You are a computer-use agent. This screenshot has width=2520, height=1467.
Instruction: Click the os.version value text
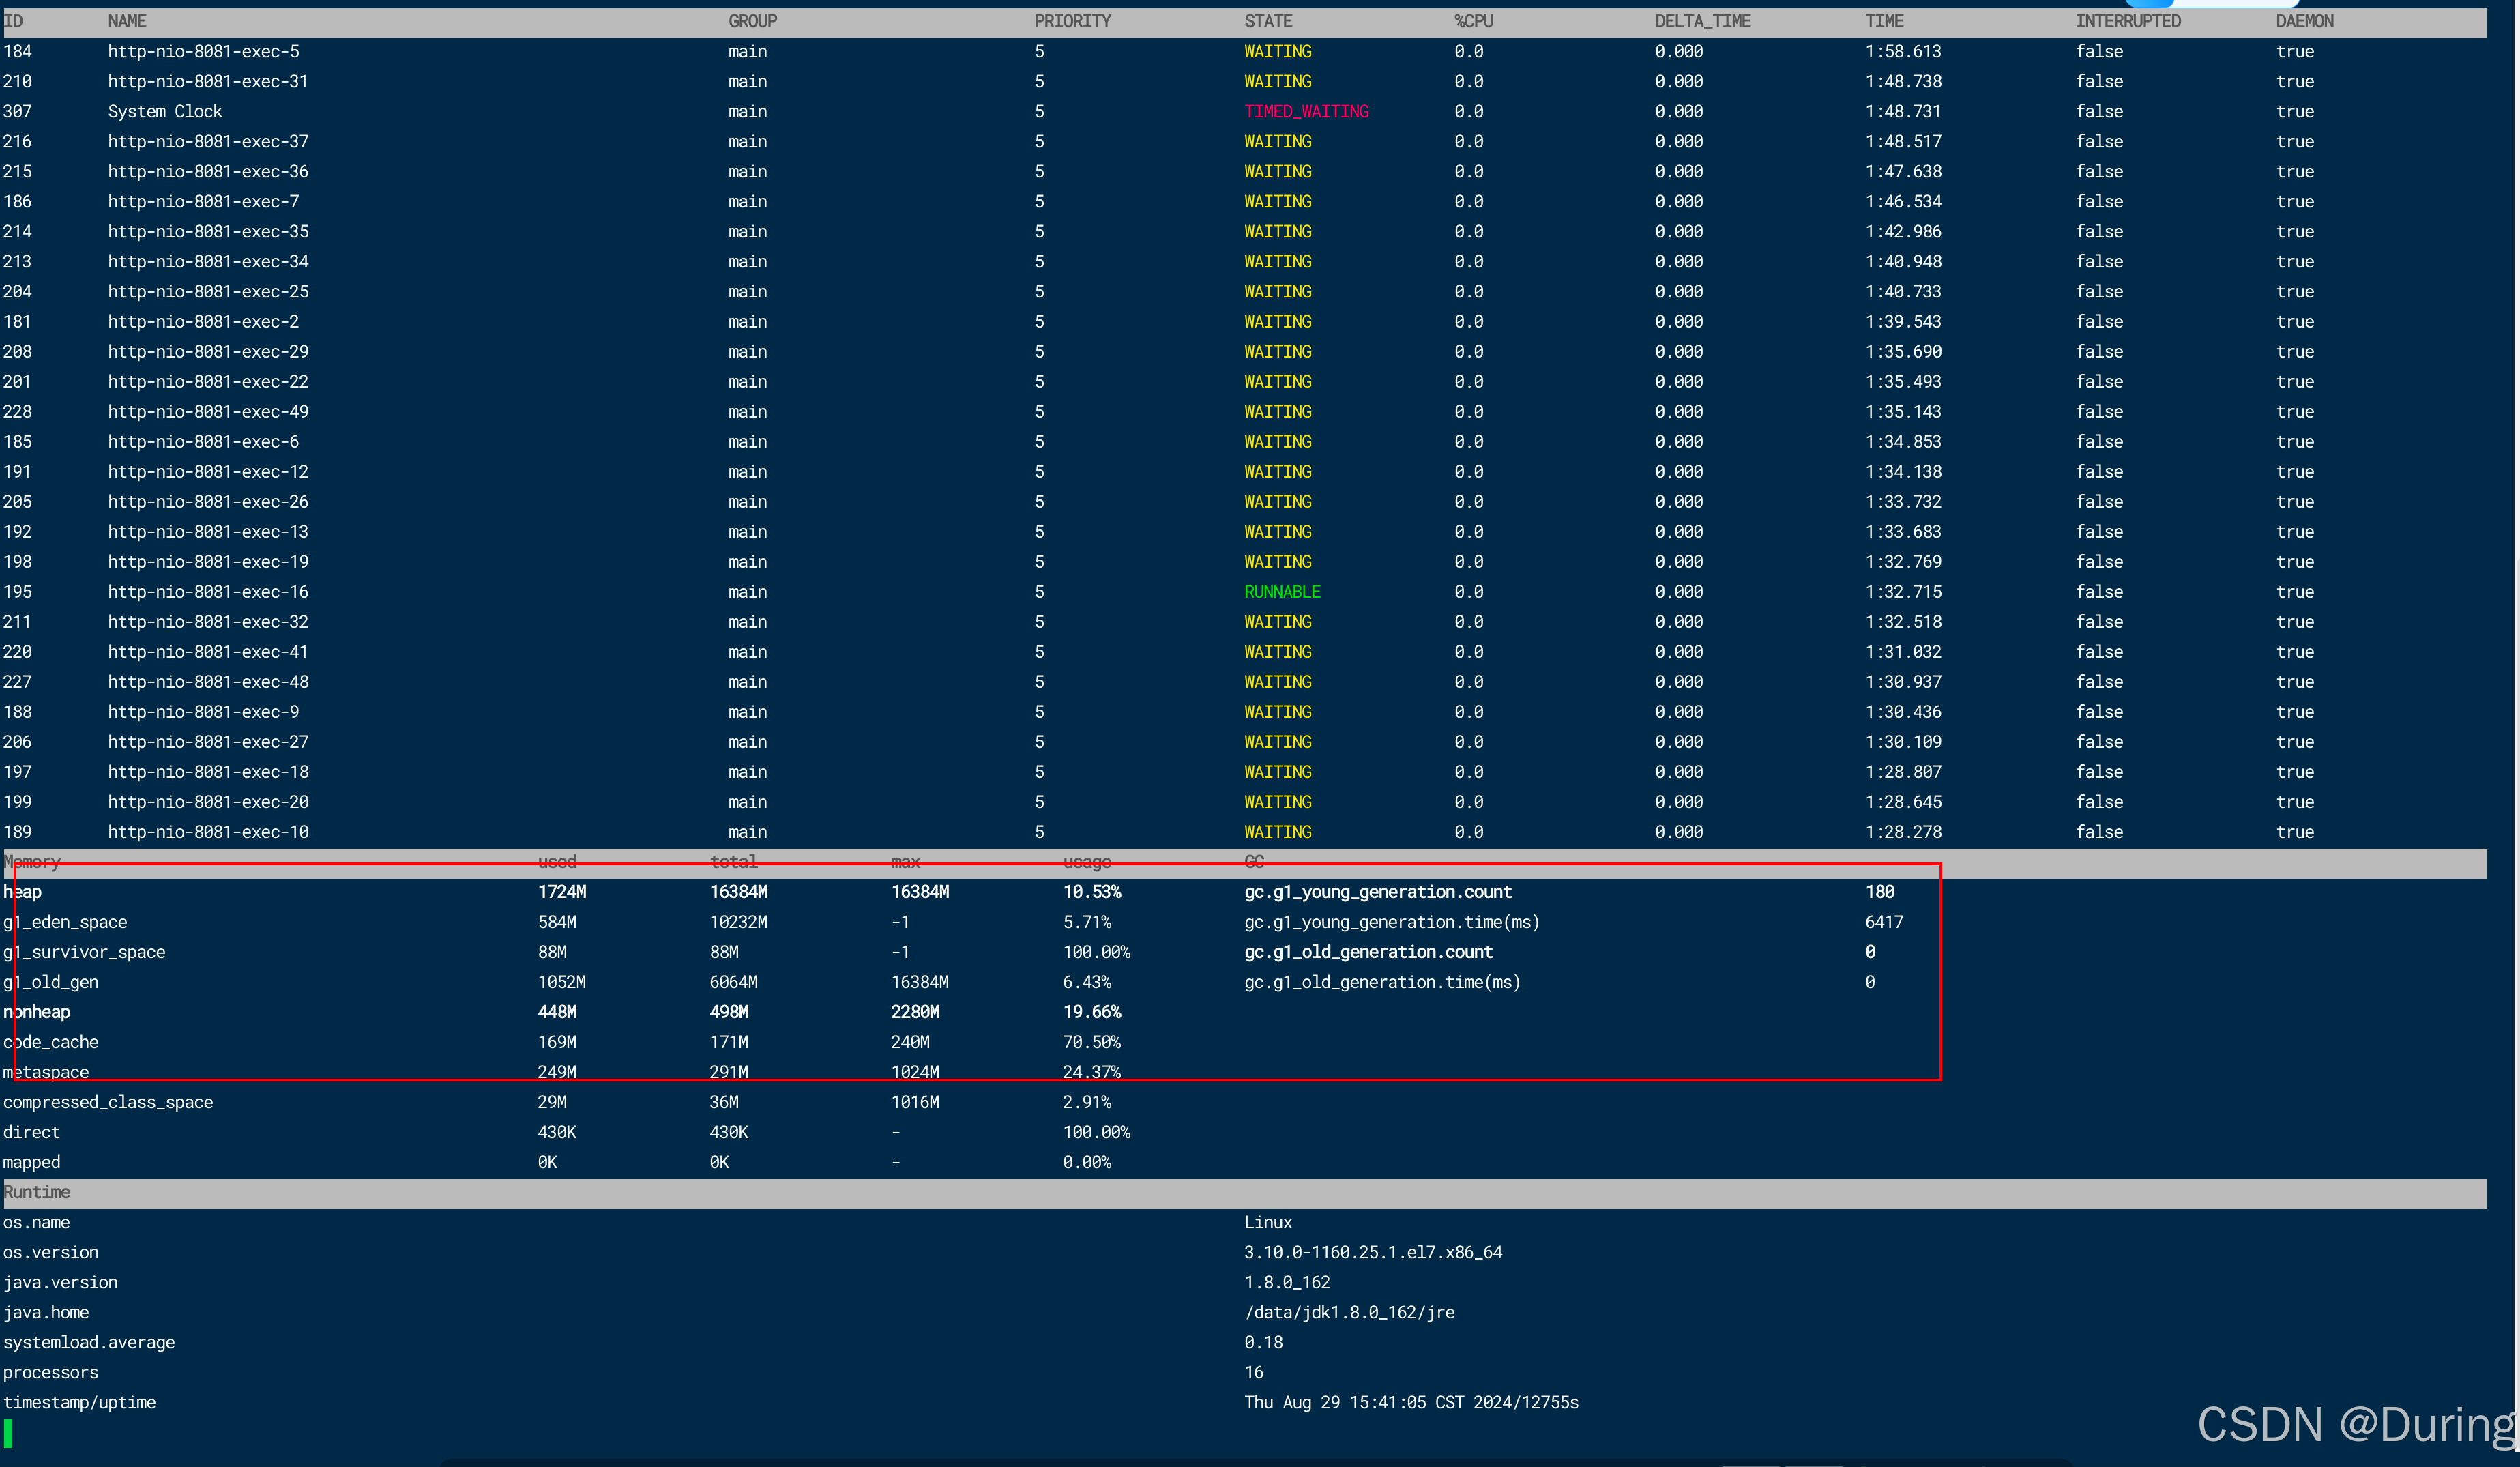(1372, 1251)
